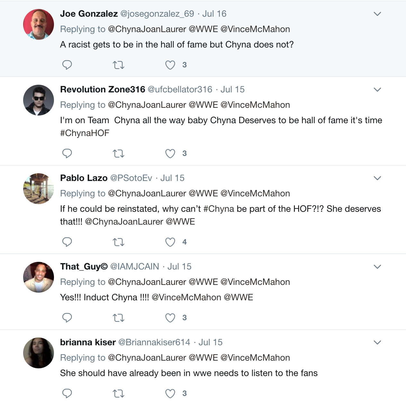Open the #ChynaHOF hashtag
This screenshot has width=406, height=403.
point(85,133)
